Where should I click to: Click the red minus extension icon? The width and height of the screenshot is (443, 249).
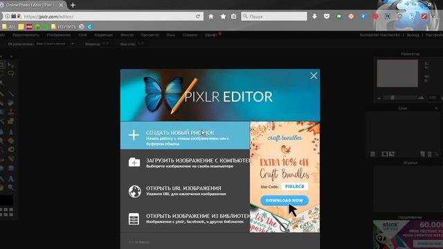[375, 17]
